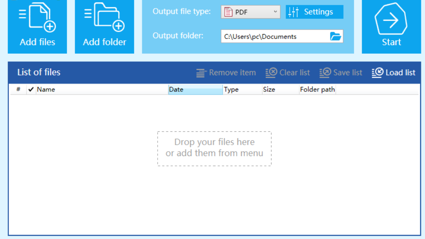Sort files by the Size column header
425x239 pixels.
point(280,89)
